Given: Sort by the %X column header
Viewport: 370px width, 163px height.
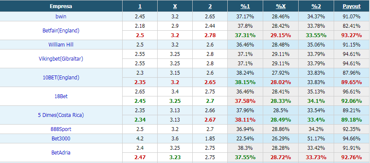Looking at the screenshot, I should (281, 6).
